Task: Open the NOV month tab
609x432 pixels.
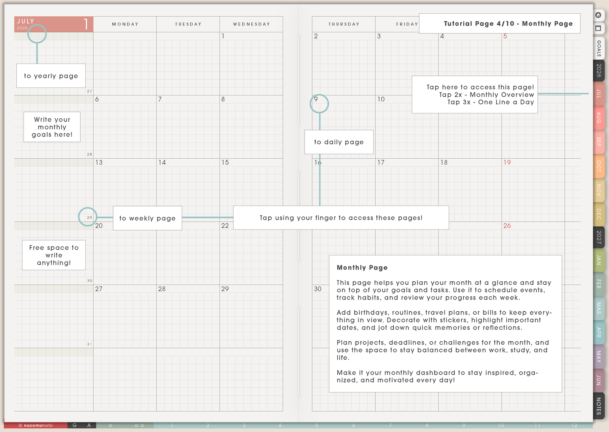Action: point(599,190)
